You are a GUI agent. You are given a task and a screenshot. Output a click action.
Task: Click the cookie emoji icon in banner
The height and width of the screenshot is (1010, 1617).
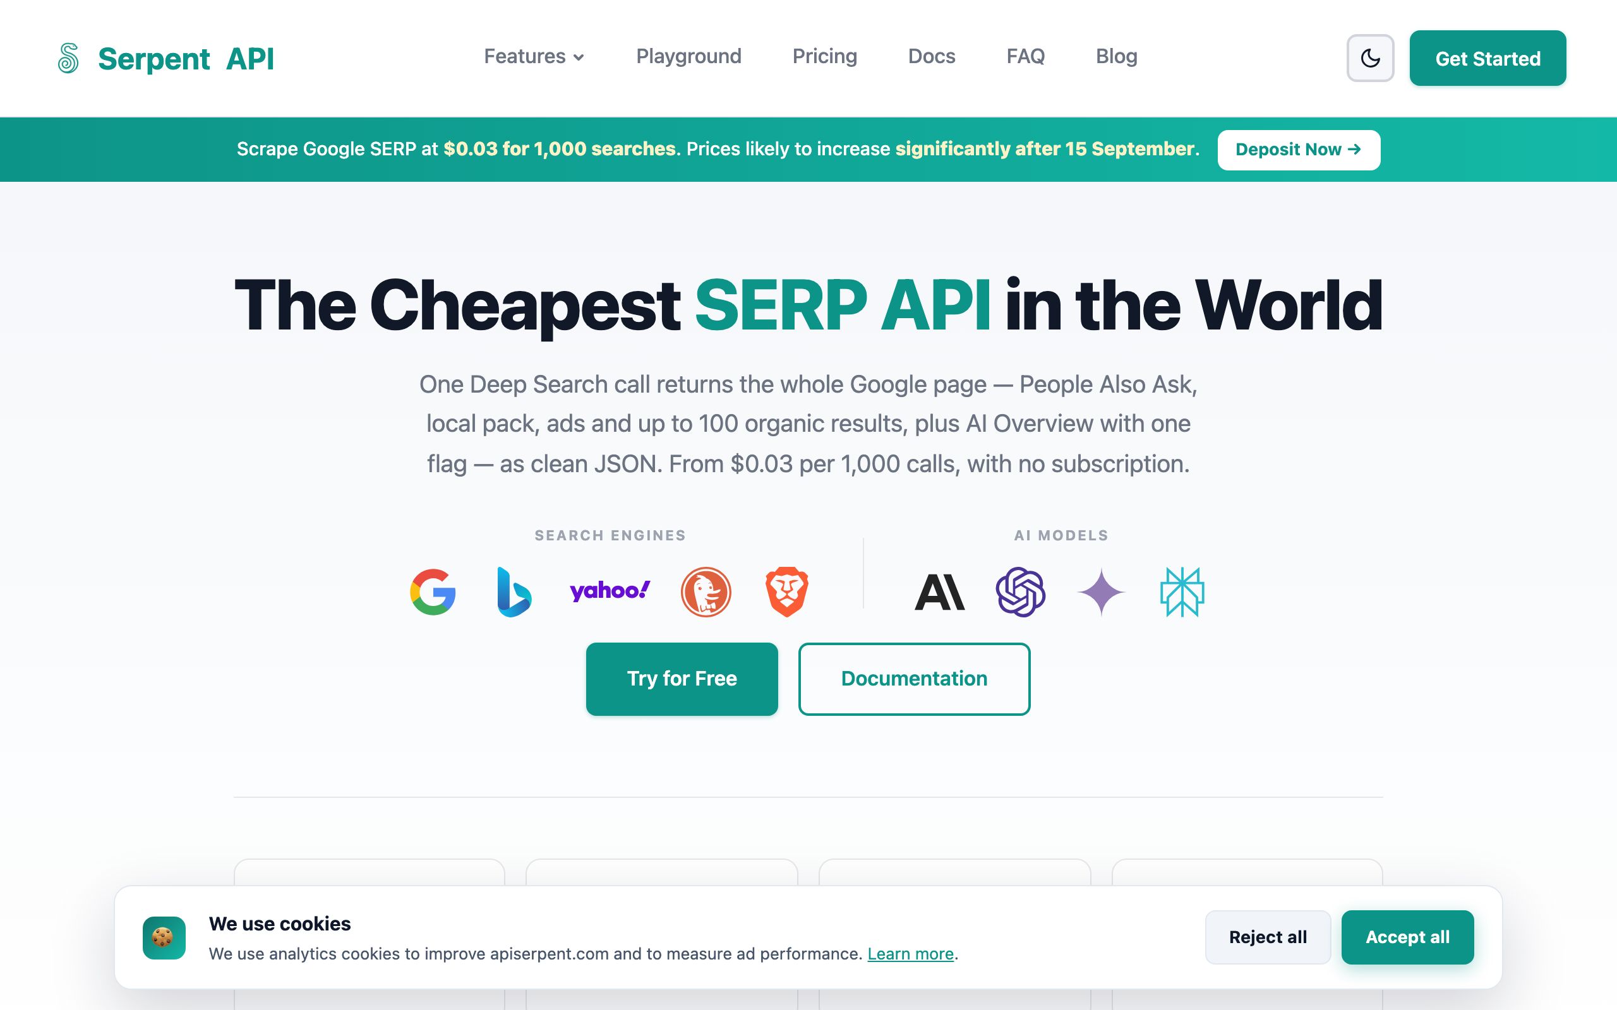164,938
